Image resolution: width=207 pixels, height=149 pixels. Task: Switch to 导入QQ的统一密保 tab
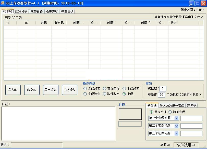click(x=172, y=105)
